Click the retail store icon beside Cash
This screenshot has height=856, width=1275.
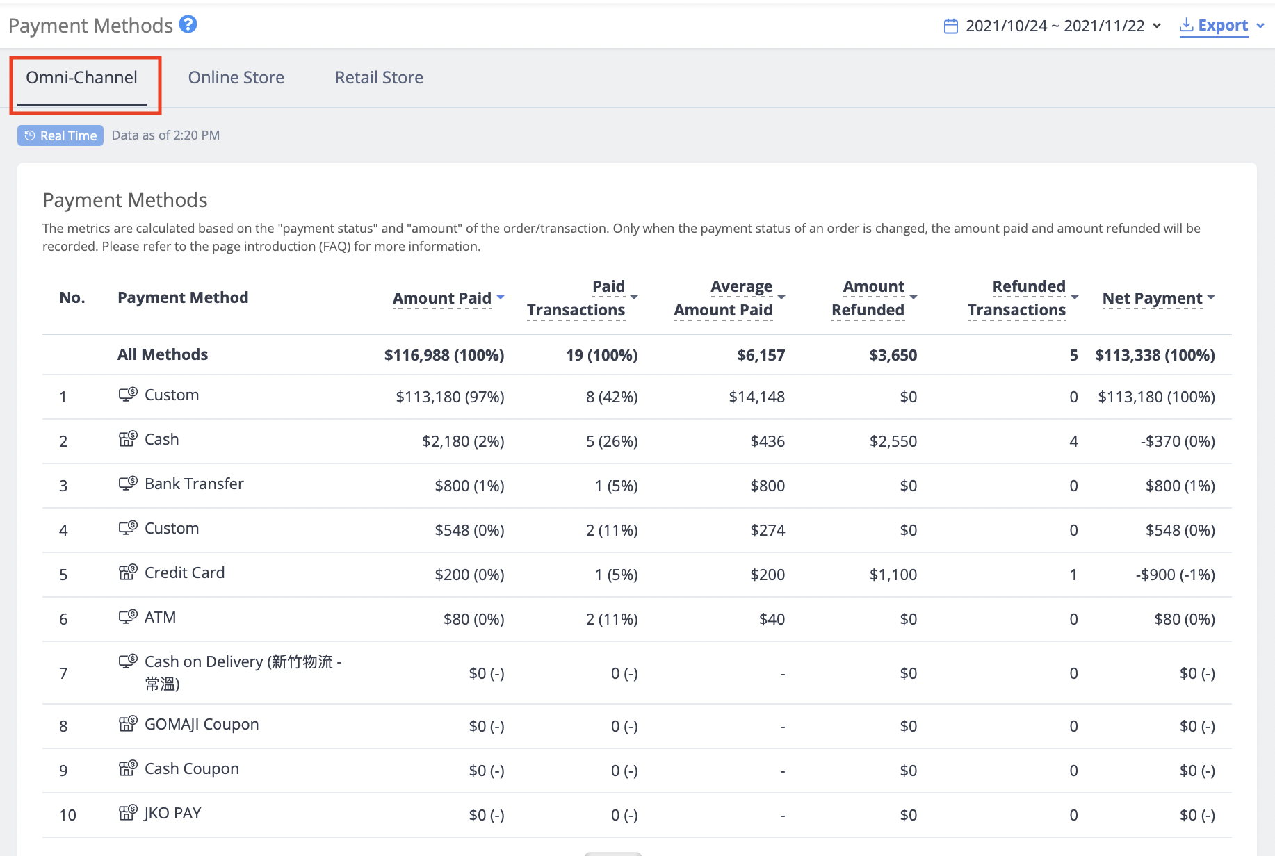128,439
